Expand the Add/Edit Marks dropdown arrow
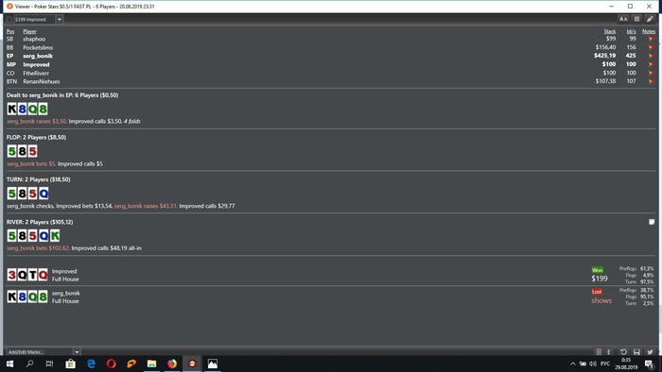Screen dimensions: 662x372 [x=77, y=352]
